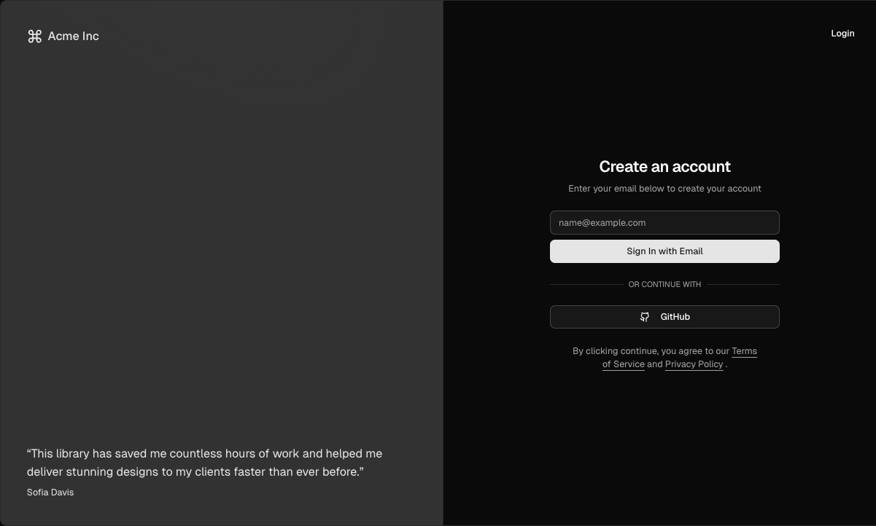Viewport: 876px width, 526px height.
Task: Select the name@example.com placeholder field
Action: click(664, 222)
